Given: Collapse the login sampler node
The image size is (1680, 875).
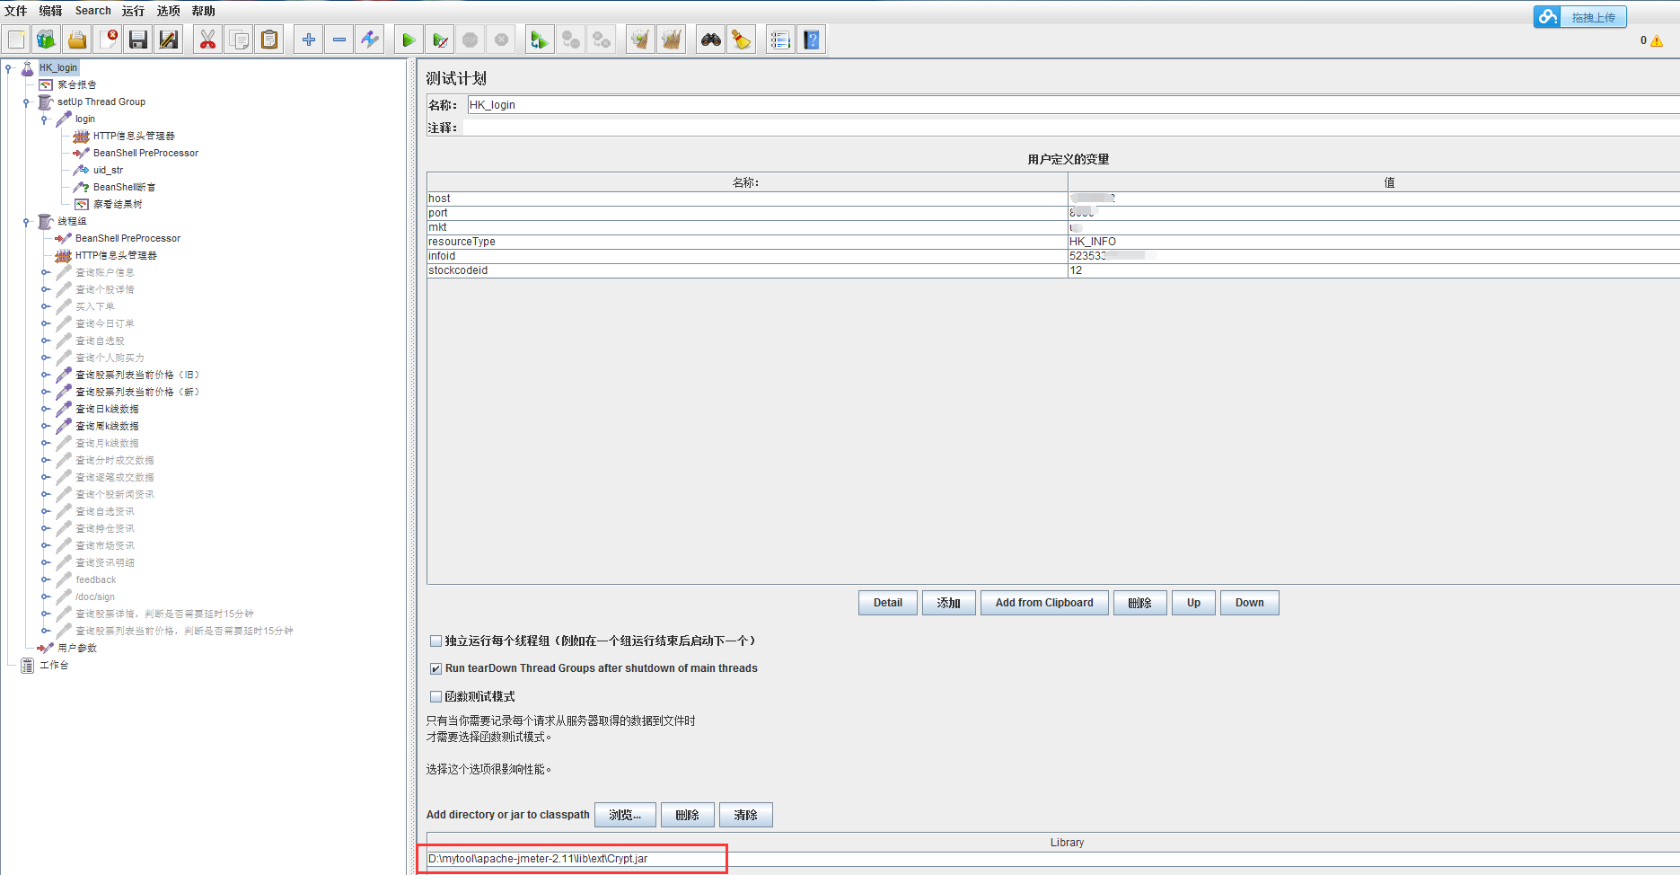Looking at the screenshot, I should coord(44,119).
